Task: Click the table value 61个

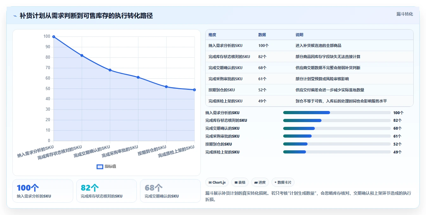Action: coord(263,79)
